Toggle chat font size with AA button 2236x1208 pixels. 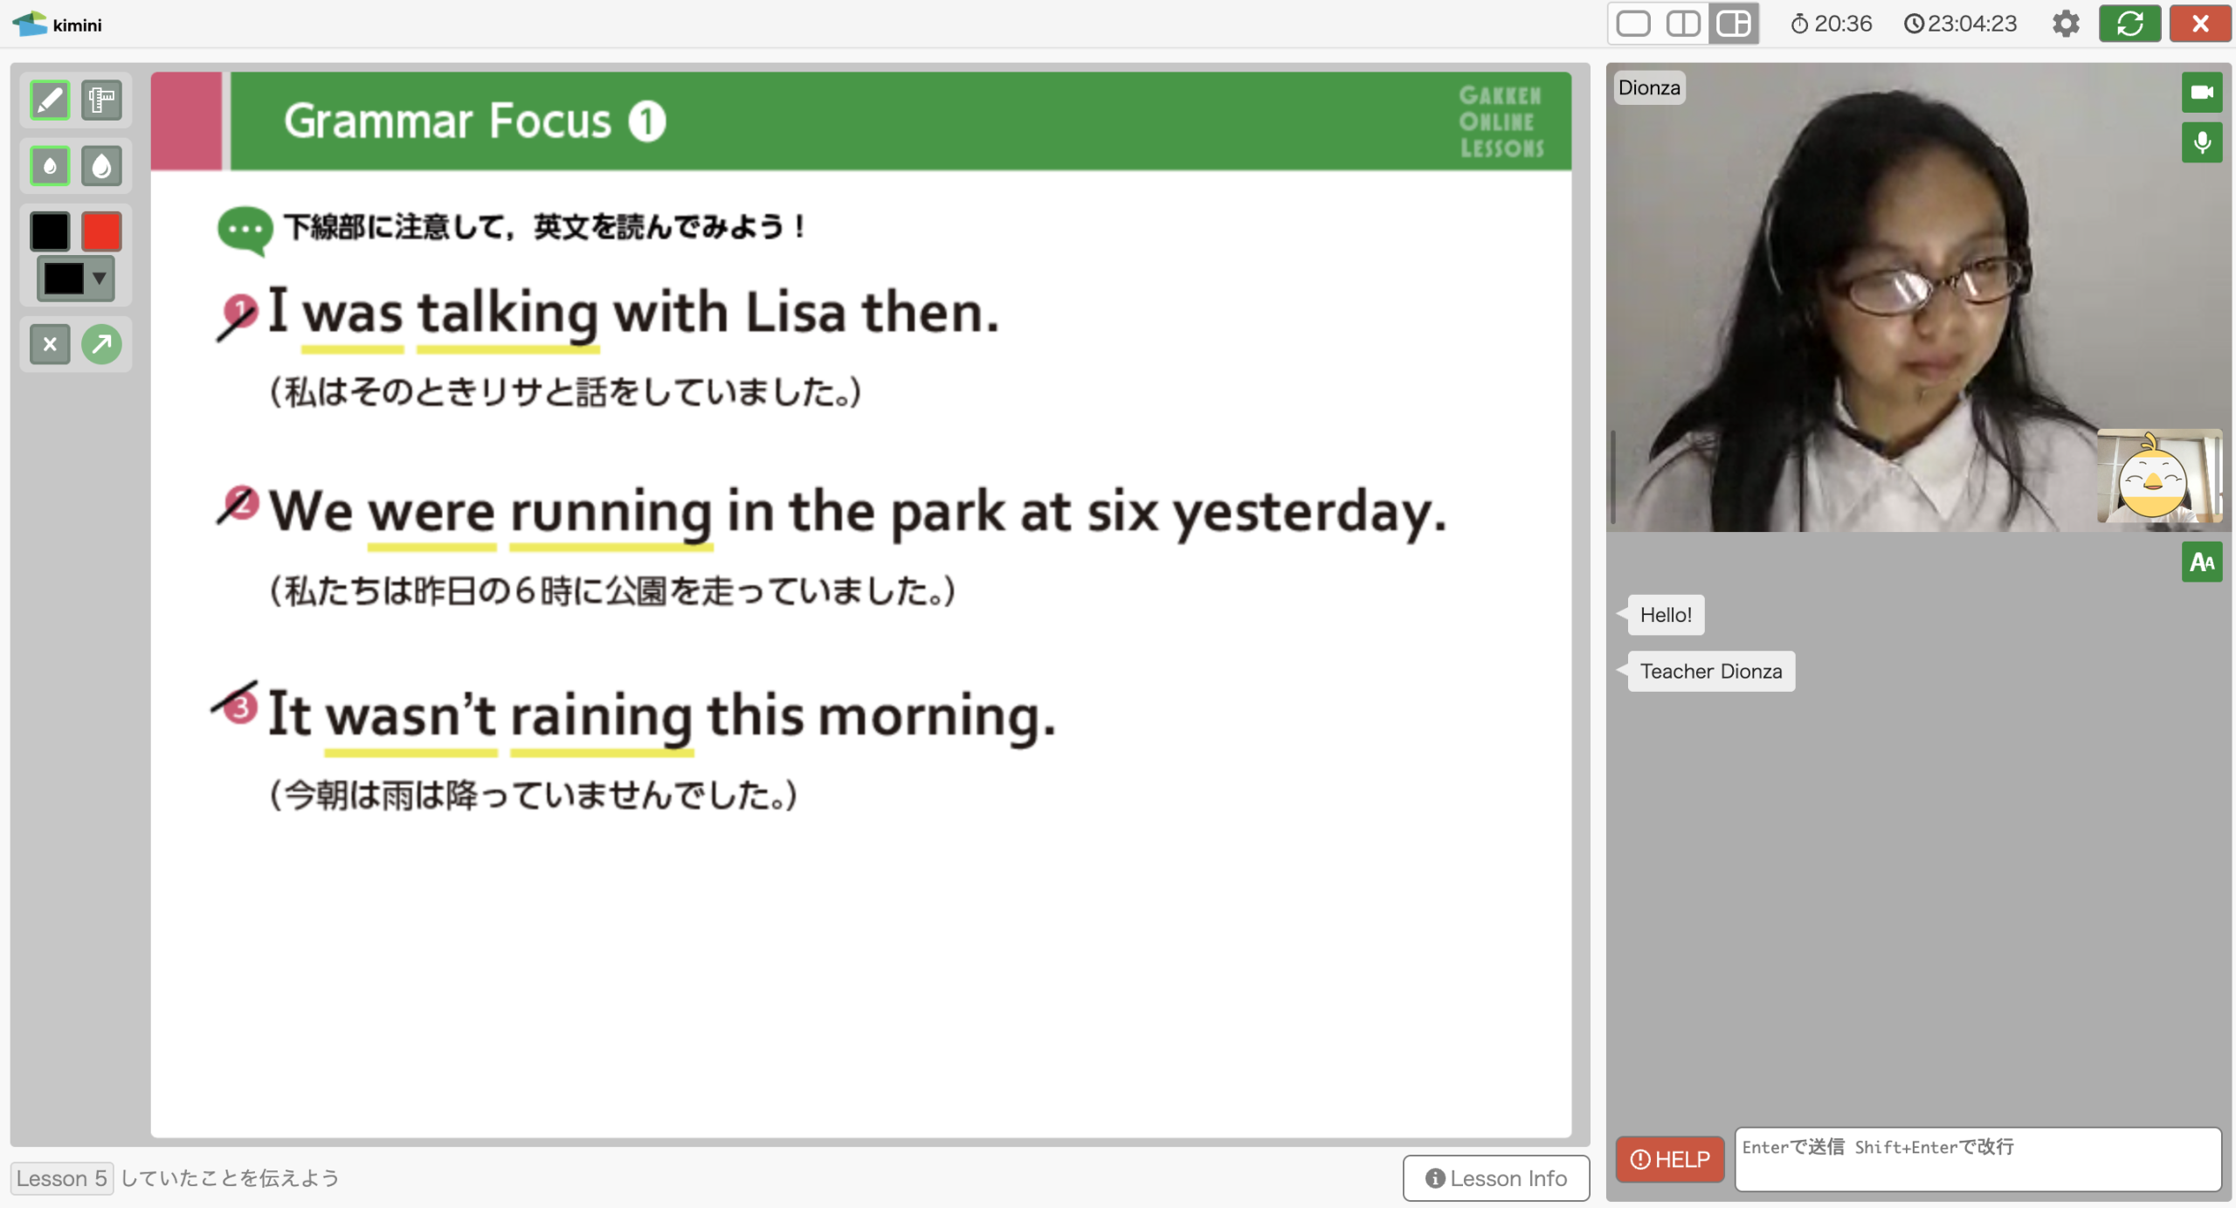click(2201, 562)
